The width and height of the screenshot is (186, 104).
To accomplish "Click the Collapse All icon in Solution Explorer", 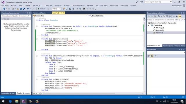I will tap(167, 16).
